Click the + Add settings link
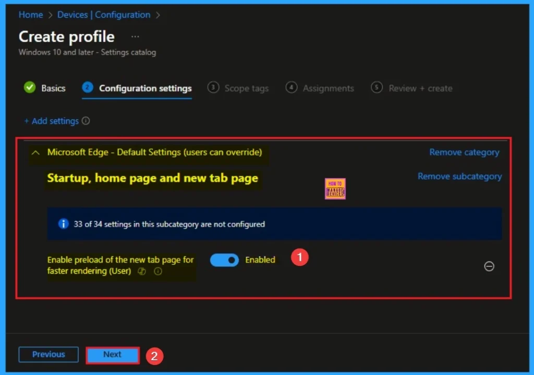Image resolution: width=534 pixels, height=375 pixels. click(52, 121)
